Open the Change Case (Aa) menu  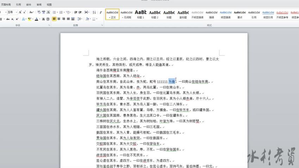pos(31,12)
